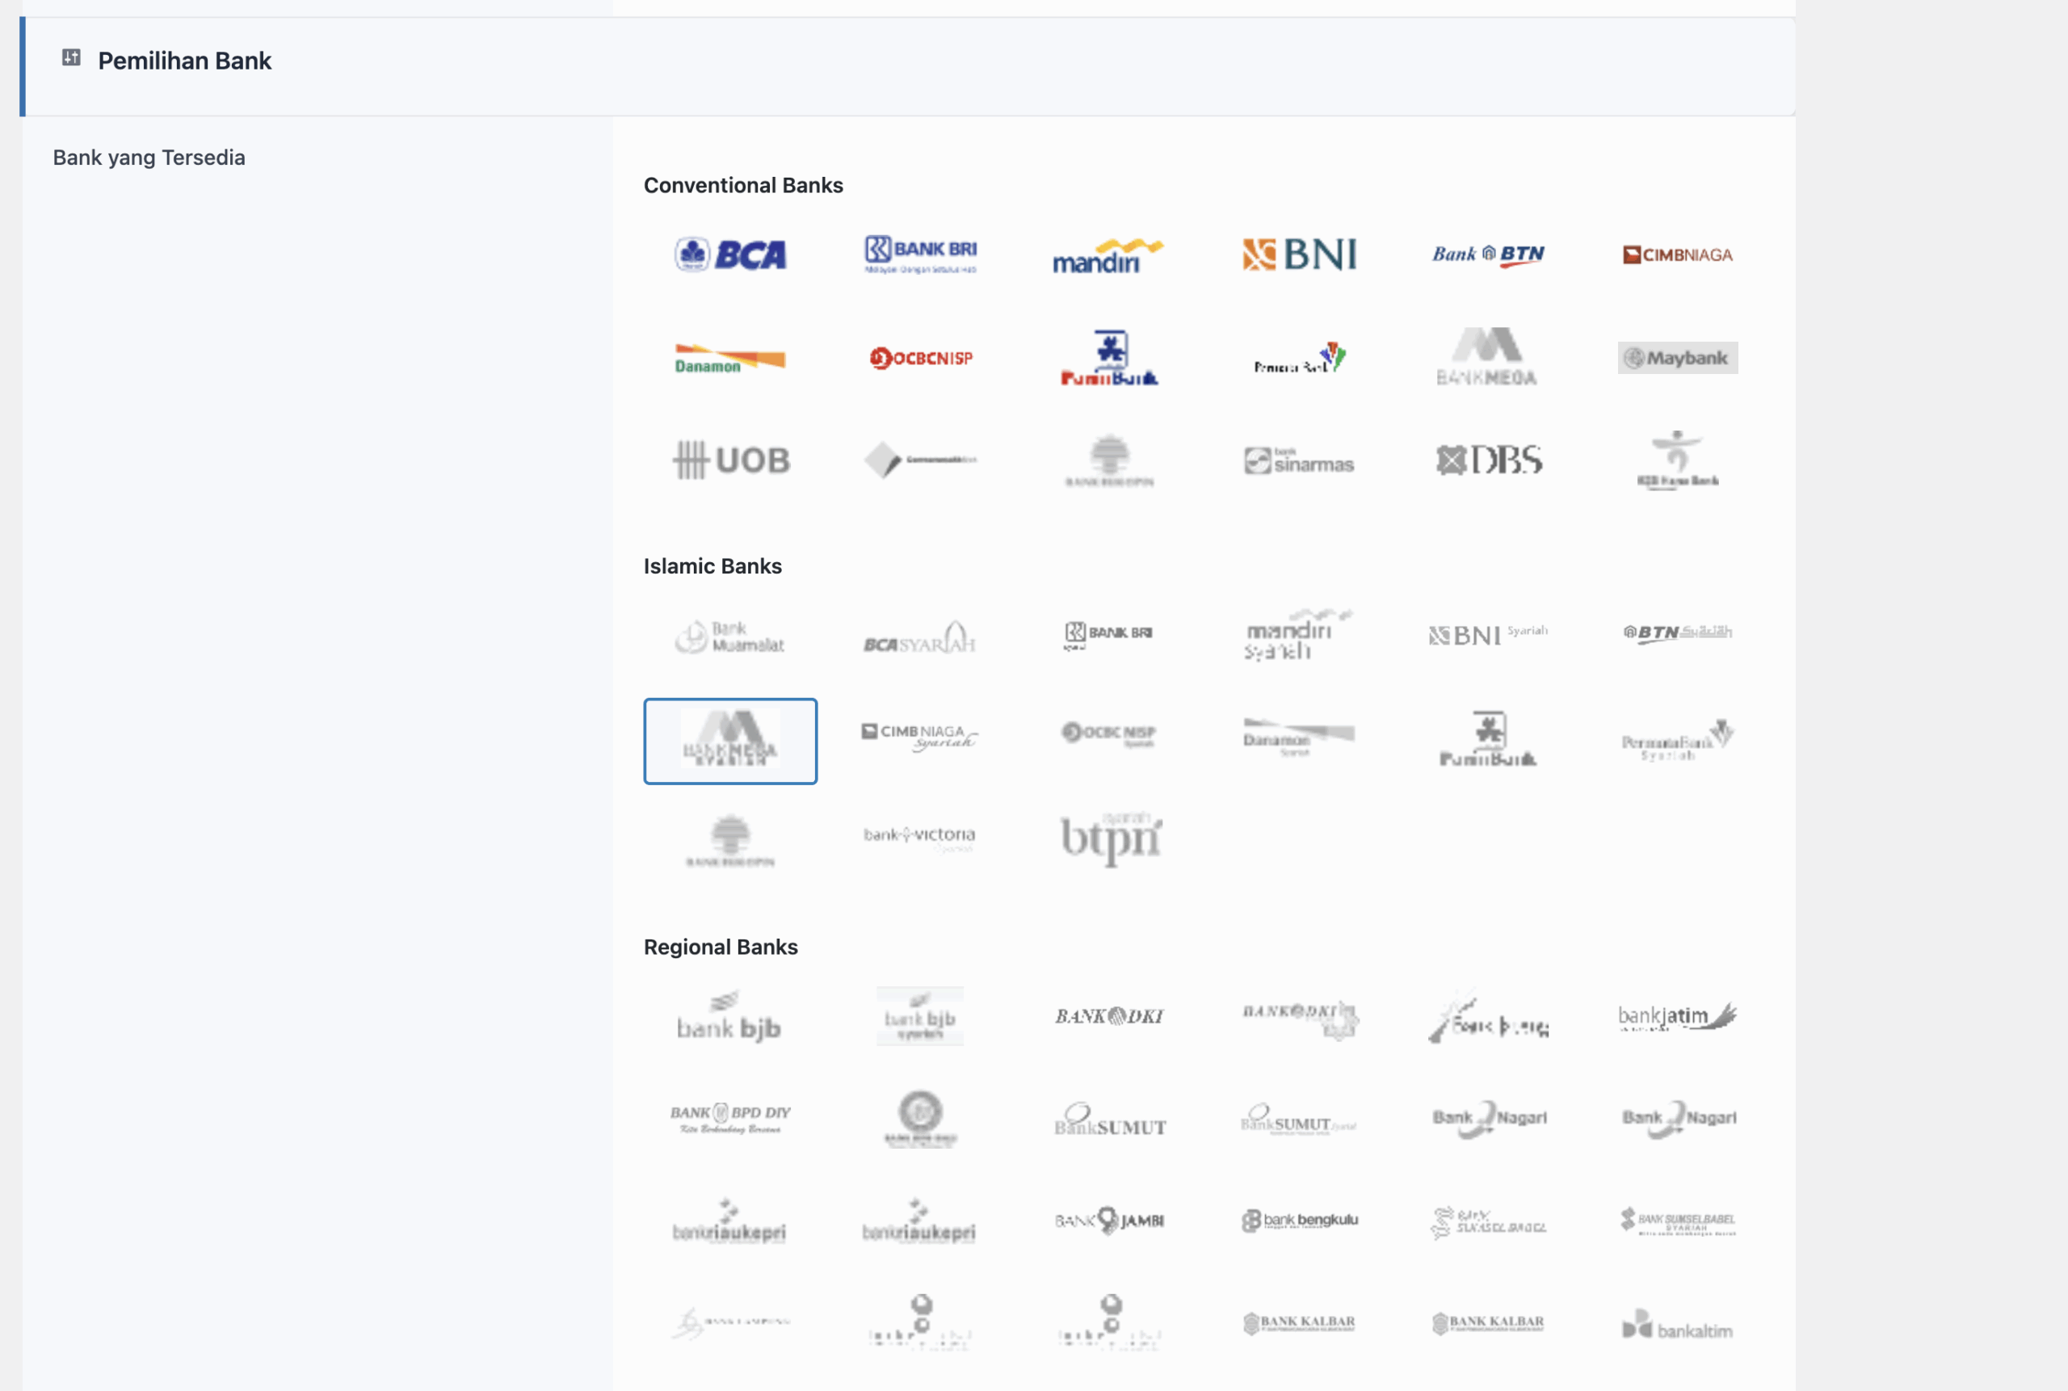This screenshot has height=1391, width=2068.
Task: Select Bank Bukopin under Islamic Banks
Action: 730,841
